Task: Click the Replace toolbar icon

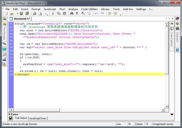Action: (89, 14)
